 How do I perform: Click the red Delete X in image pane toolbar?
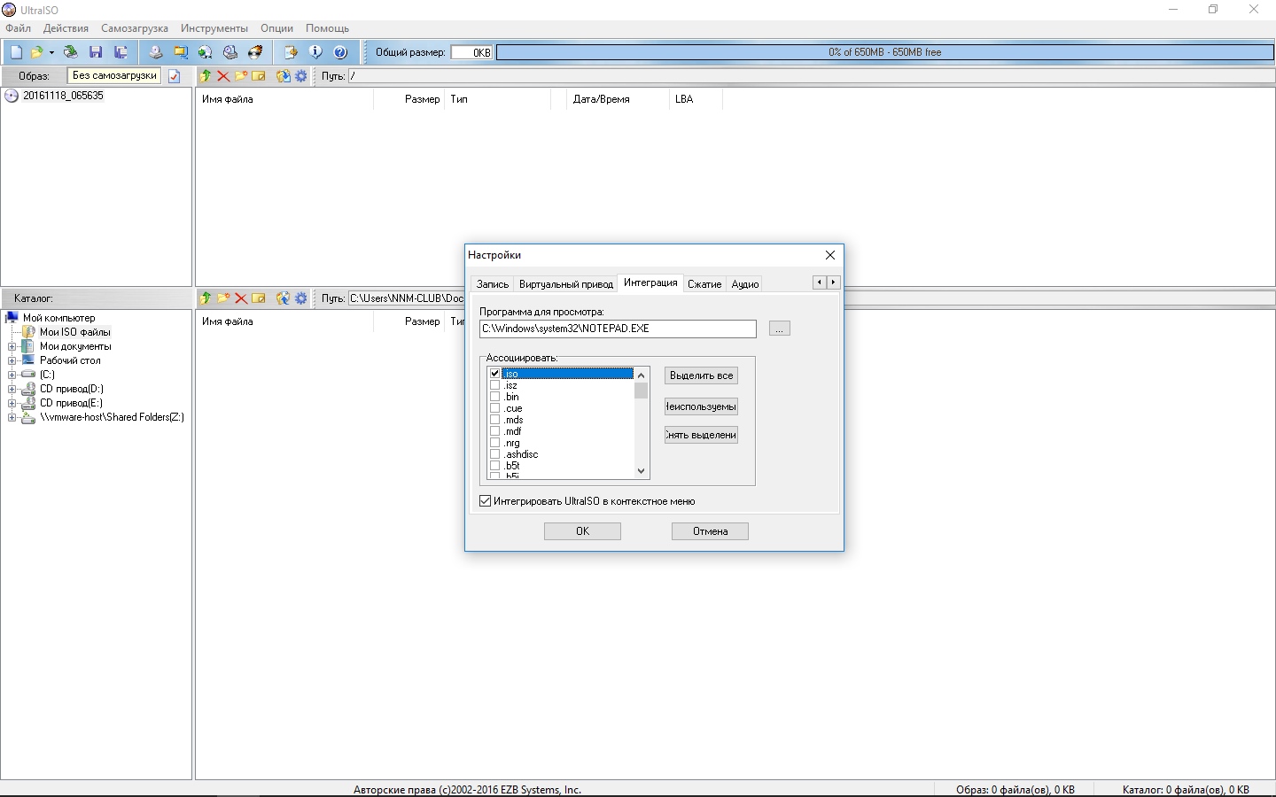click(x=223, y=76)
